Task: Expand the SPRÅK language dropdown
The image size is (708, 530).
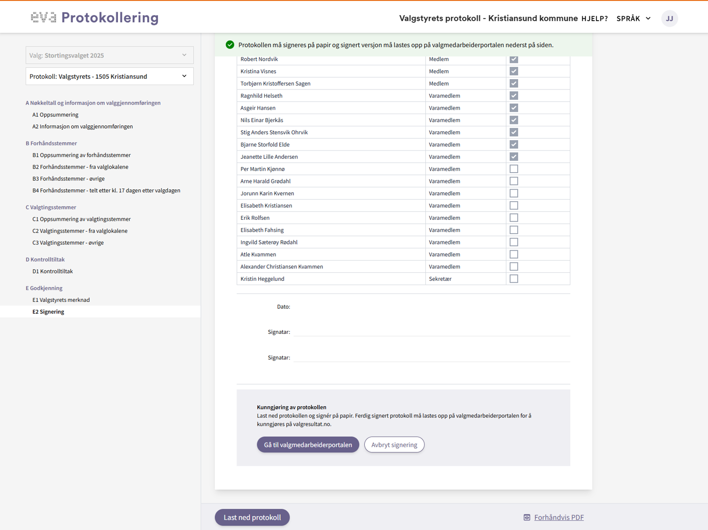Action: point(633,19)
